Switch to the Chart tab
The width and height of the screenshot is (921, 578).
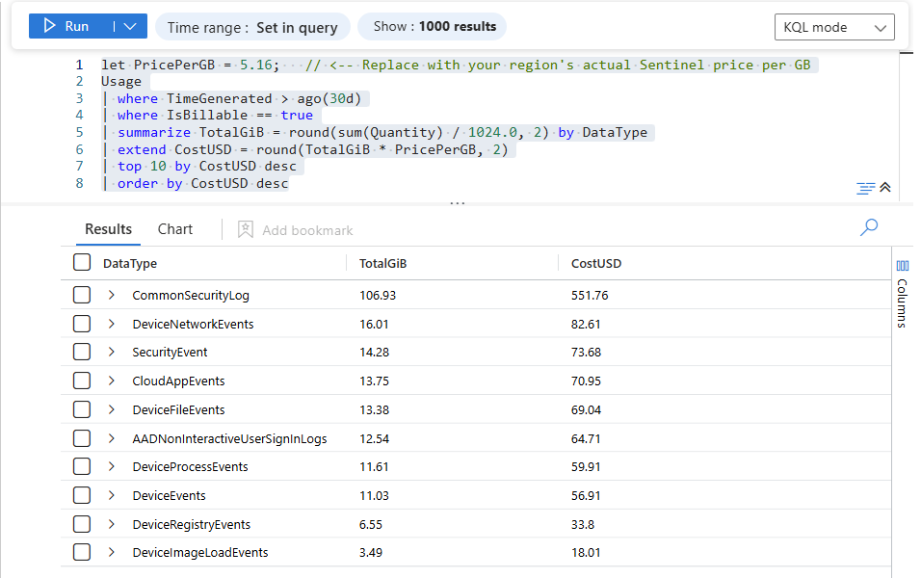coord(175,229)
